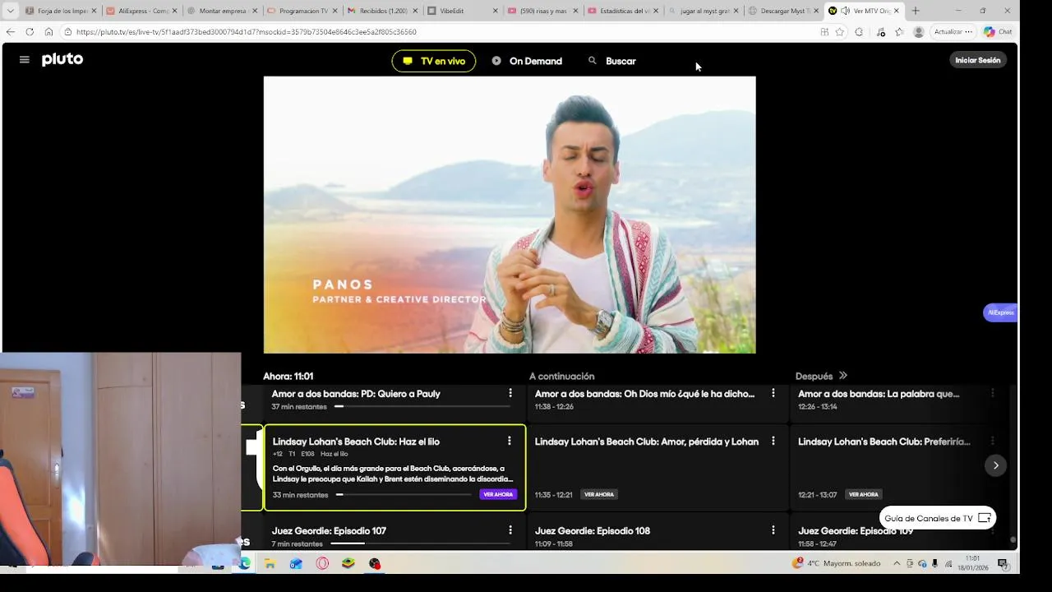Open the Pluto hamburger menu
Image resolution: width=1052 pixels, height=592 pixels.
point(24,60)
